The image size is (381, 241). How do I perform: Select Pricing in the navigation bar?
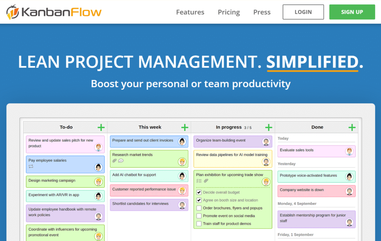(228, 12)
